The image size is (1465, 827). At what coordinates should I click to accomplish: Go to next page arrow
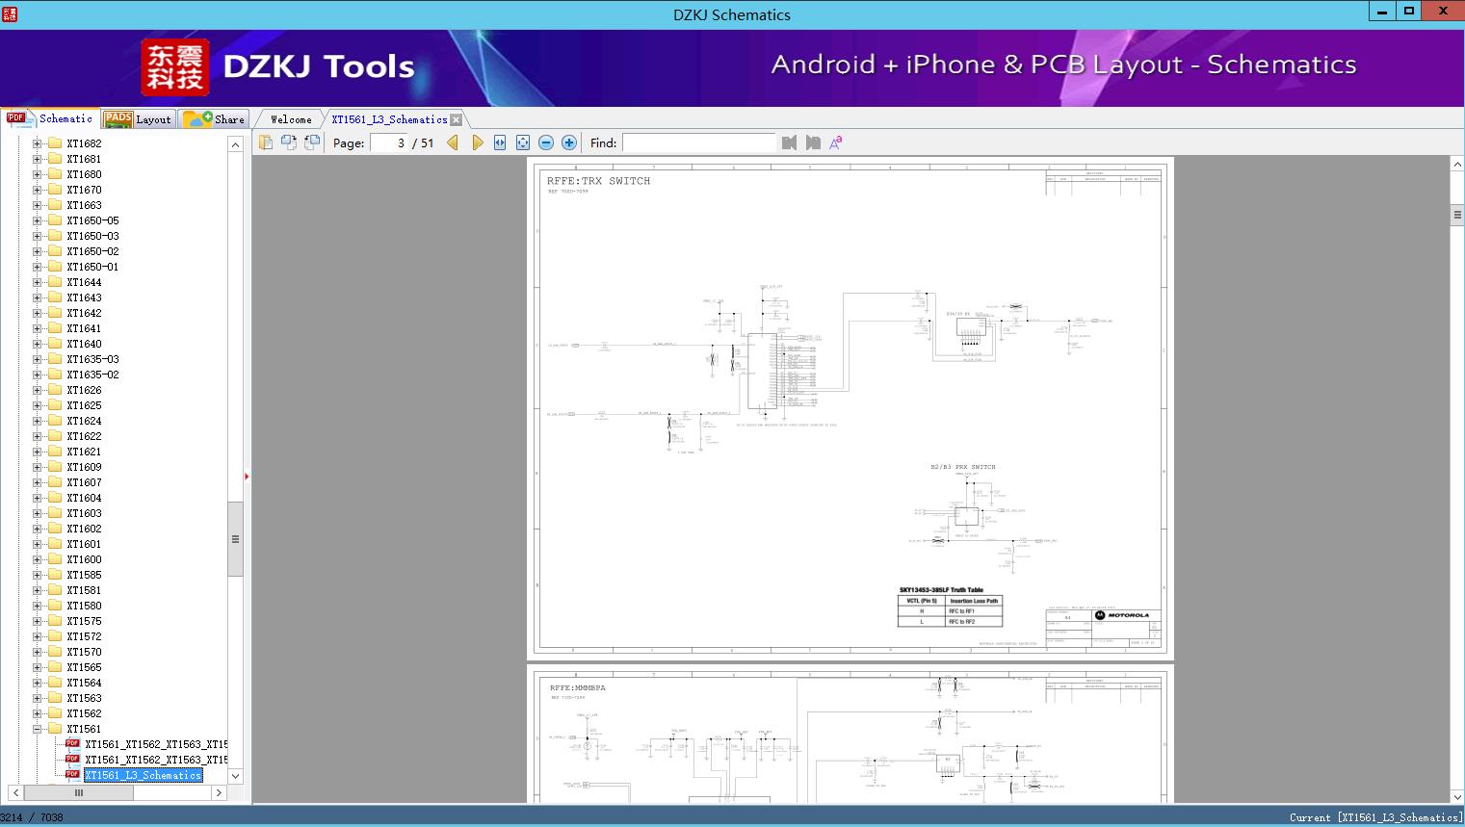477,142
